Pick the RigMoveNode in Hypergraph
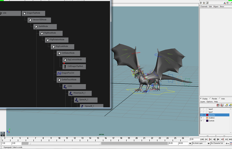 [51, 33]
